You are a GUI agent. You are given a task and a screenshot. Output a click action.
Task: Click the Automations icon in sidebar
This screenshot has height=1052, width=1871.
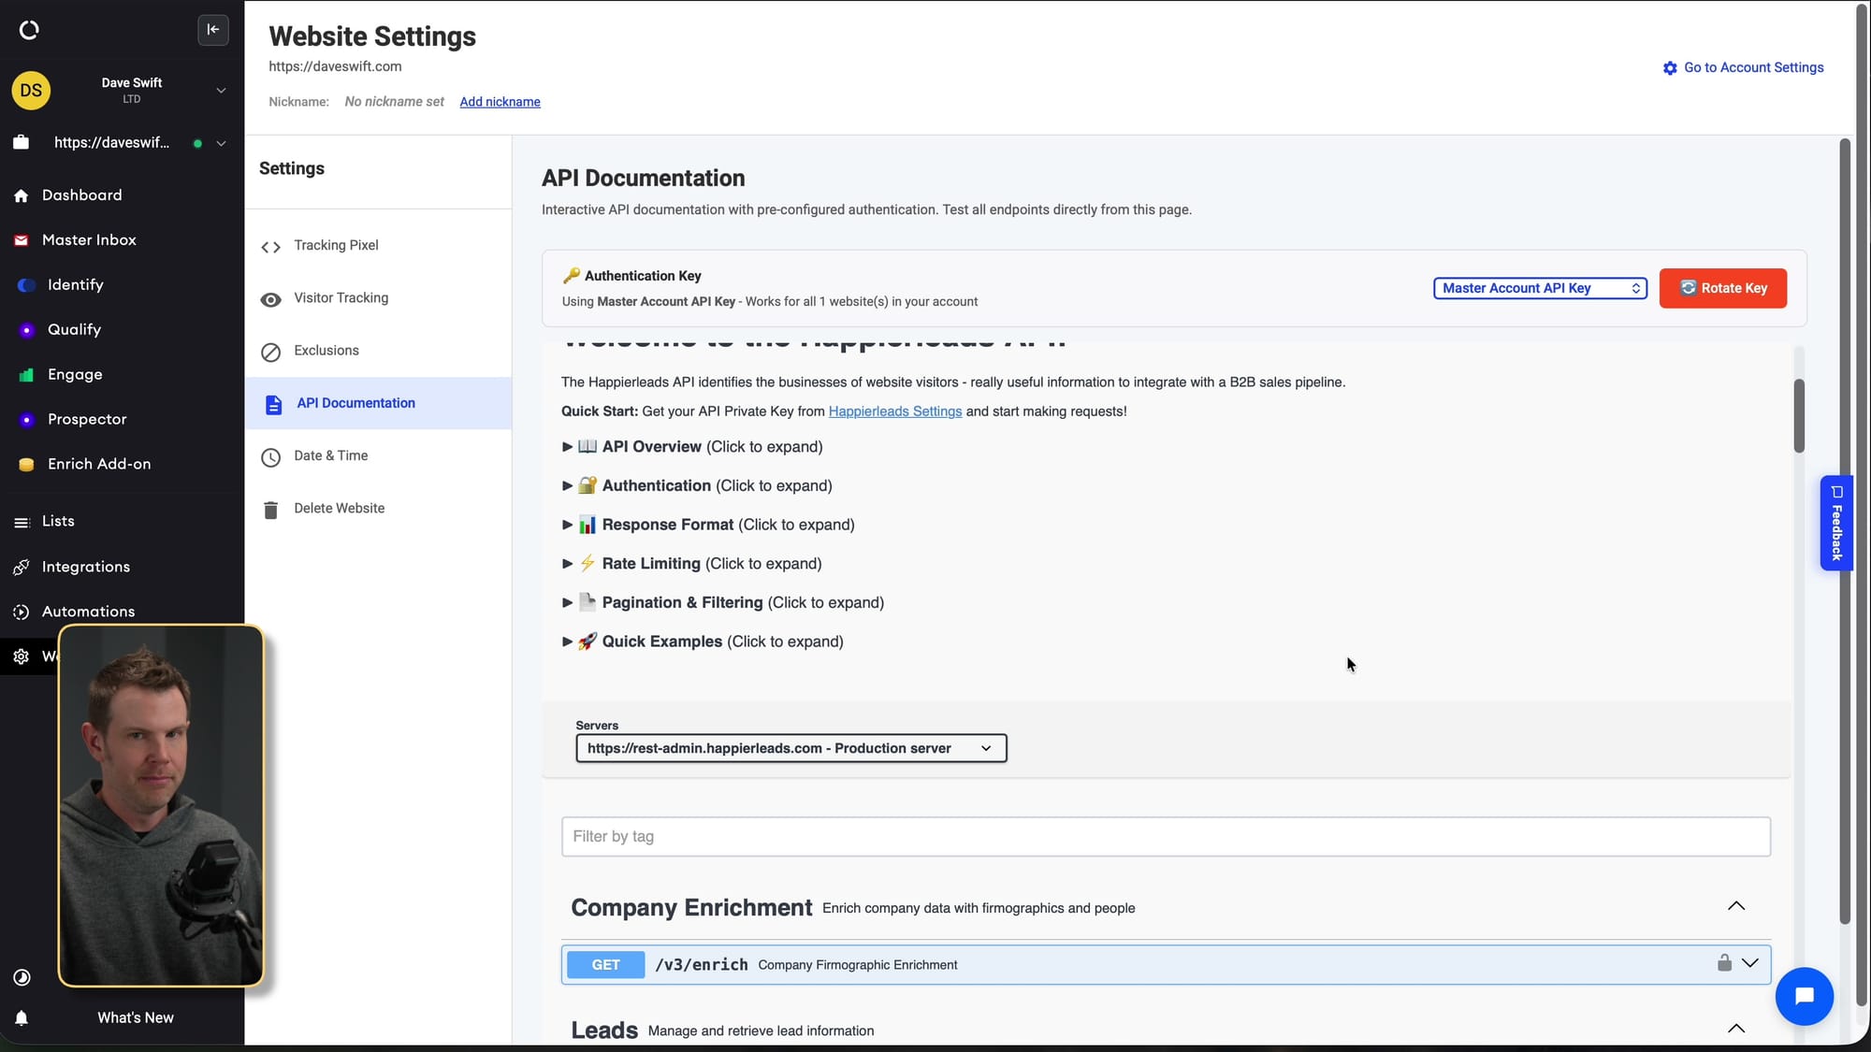(22, 612)
